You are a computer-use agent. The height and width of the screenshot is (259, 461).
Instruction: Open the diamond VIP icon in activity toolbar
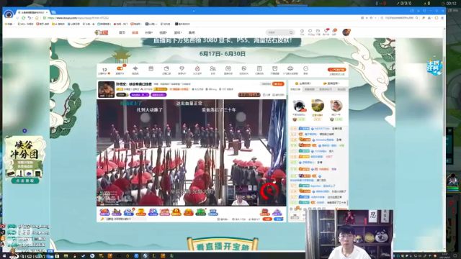[x=182, y=68]
